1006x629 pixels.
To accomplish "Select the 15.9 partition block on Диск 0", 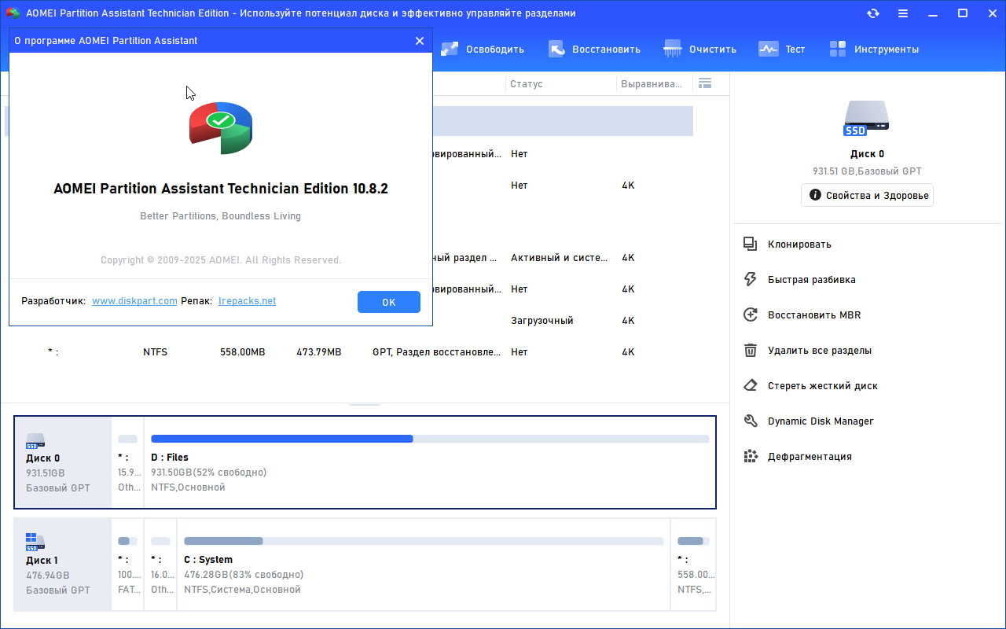I will (128, 463).
